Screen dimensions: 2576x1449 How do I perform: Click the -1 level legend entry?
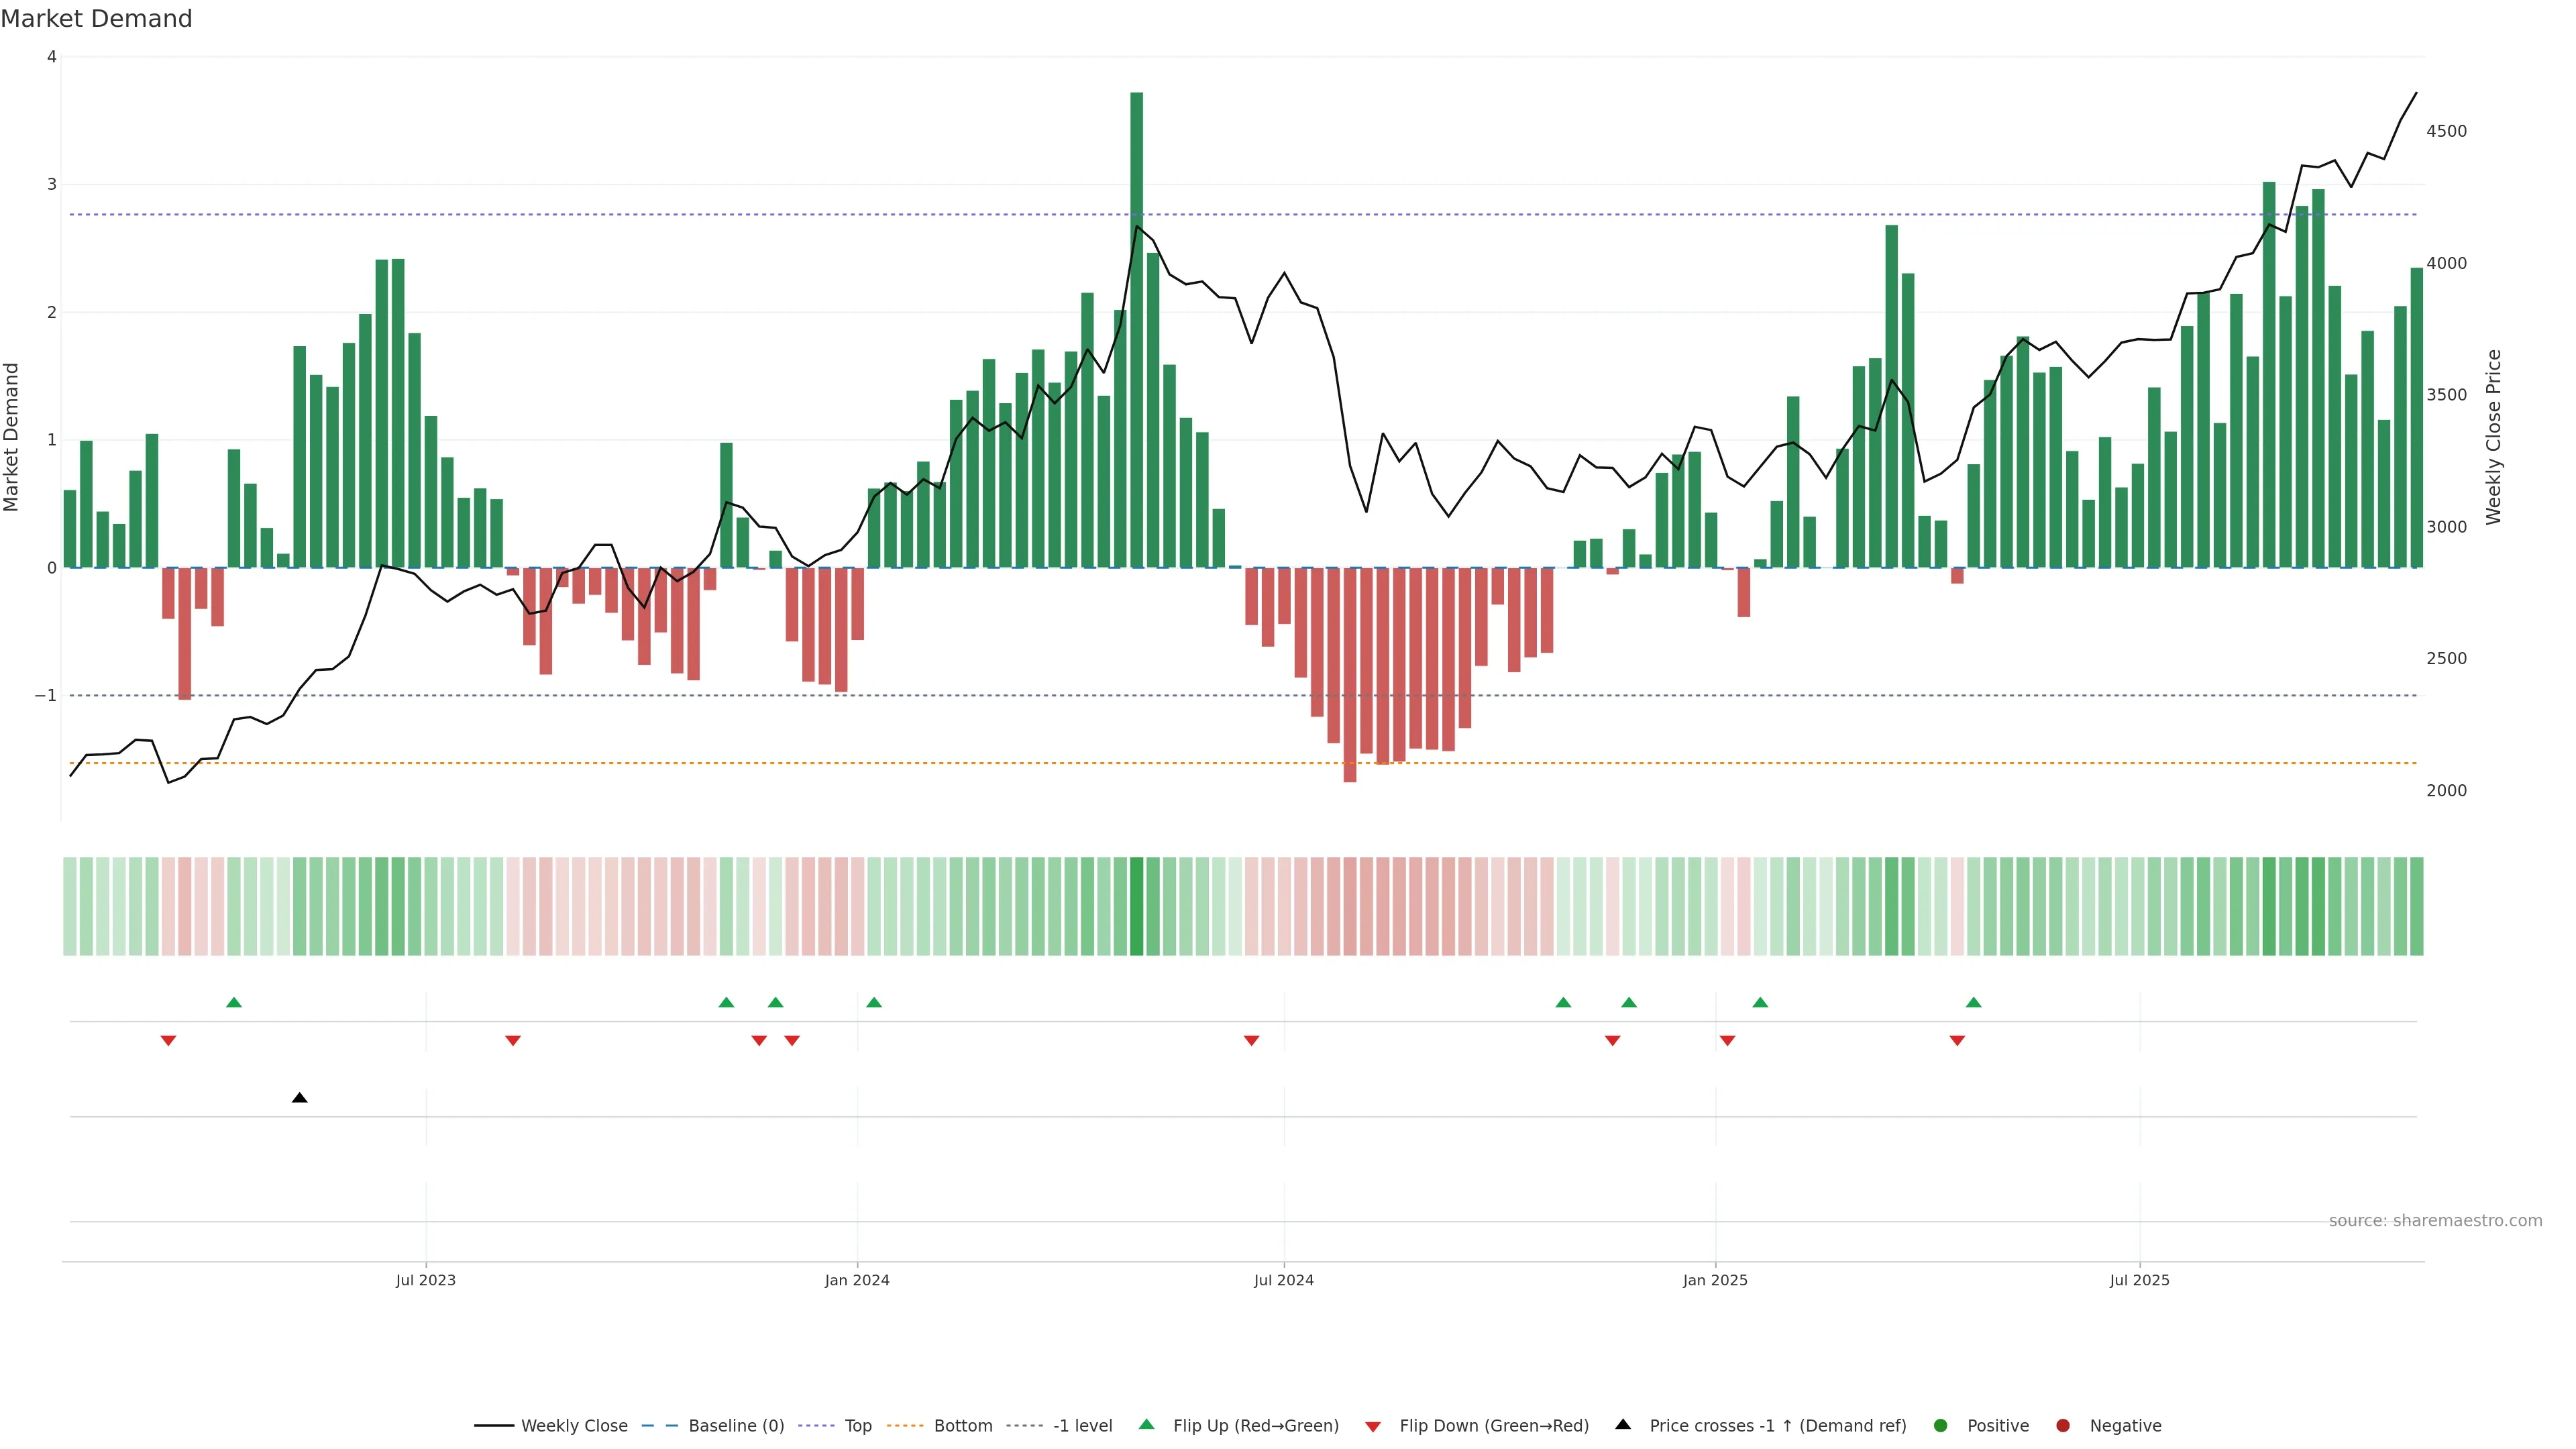1082,1426
